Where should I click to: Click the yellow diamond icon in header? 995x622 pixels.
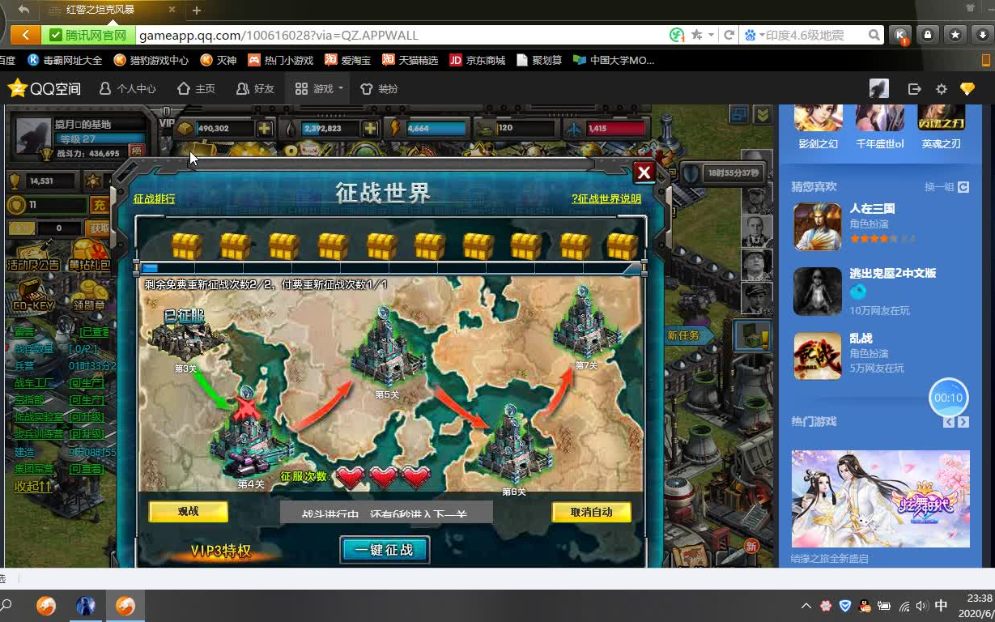pyautogui.click(x=967, y=89)
